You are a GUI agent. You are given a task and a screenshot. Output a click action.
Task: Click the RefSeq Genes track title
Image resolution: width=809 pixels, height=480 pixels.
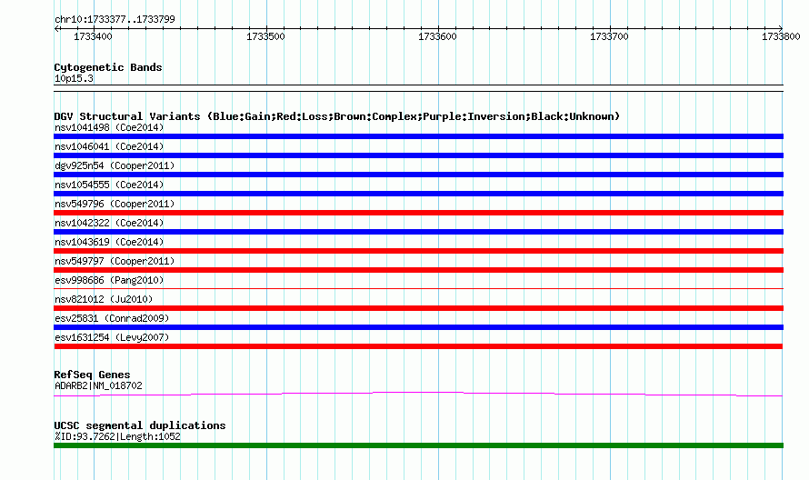pyautogui.click(x=92, y=375)
